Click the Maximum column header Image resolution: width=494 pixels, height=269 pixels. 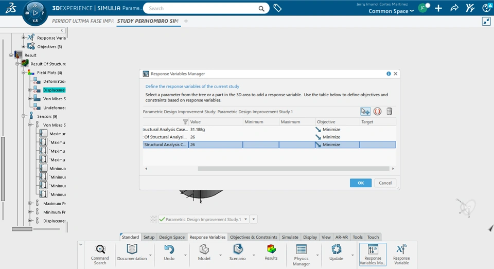[x=297, y=121]
